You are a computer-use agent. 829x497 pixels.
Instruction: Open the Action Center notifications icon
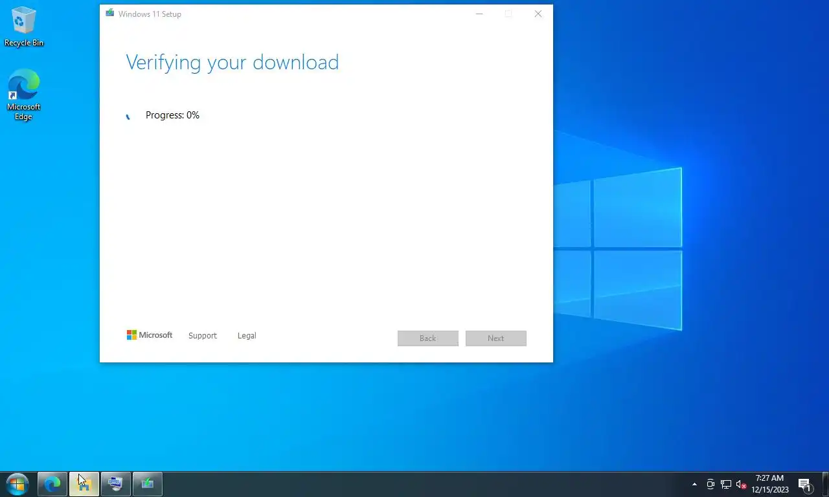[805, 484]
